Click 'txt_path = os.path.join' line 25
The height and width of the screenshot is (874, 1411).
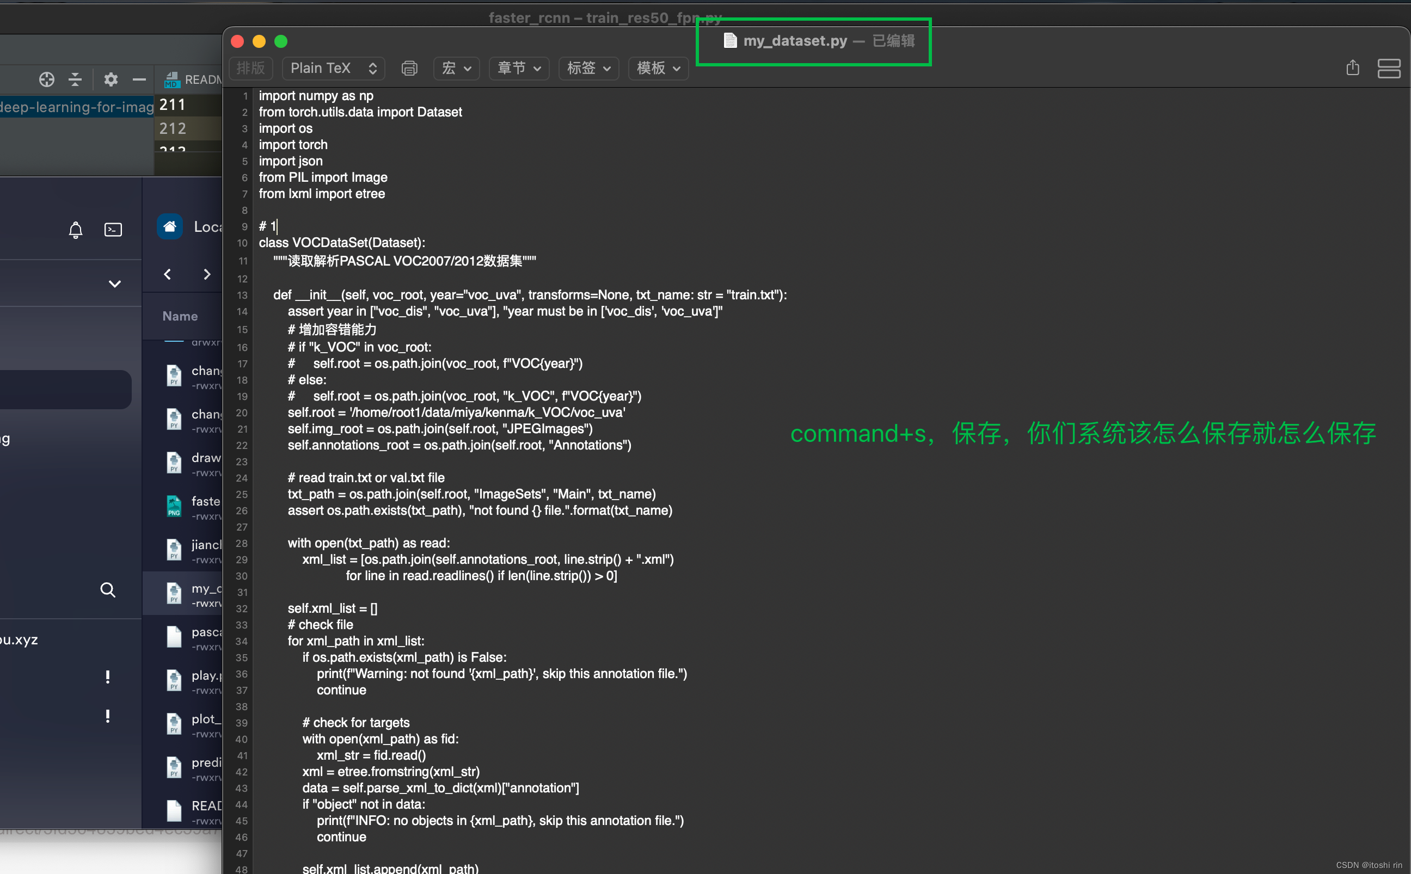(471, 494)
